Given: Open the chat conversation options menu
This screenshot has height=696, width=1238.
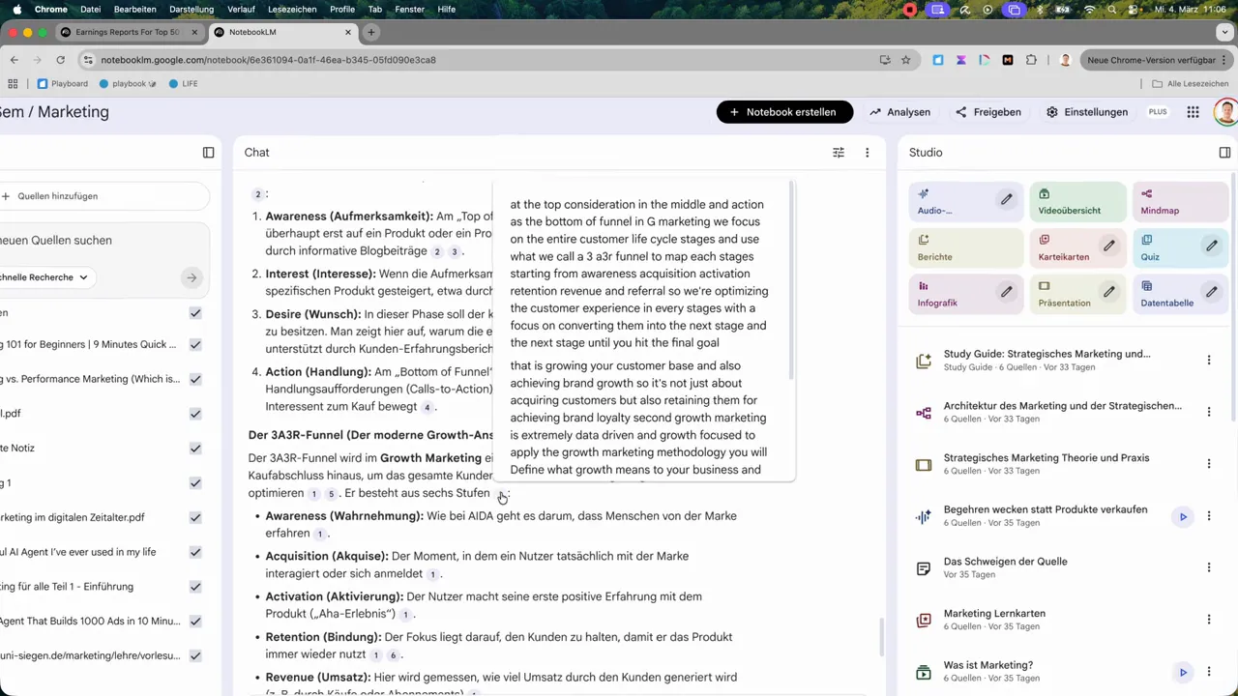Looking at the screenshot, I should pyautogui.click(x=867, y=152).
